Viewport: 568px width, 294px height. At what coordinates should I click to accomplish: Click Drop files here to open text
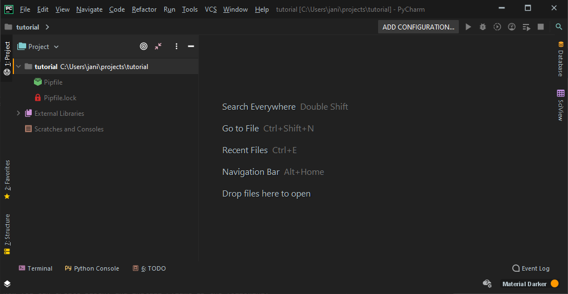click(x=266, y=194)
